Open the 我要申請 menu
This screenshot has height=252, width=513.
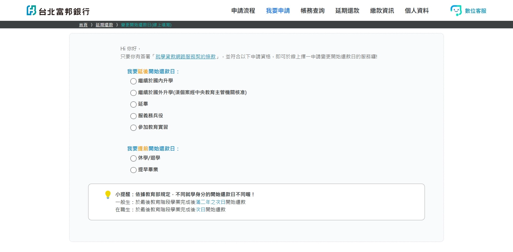click(278, 11)
